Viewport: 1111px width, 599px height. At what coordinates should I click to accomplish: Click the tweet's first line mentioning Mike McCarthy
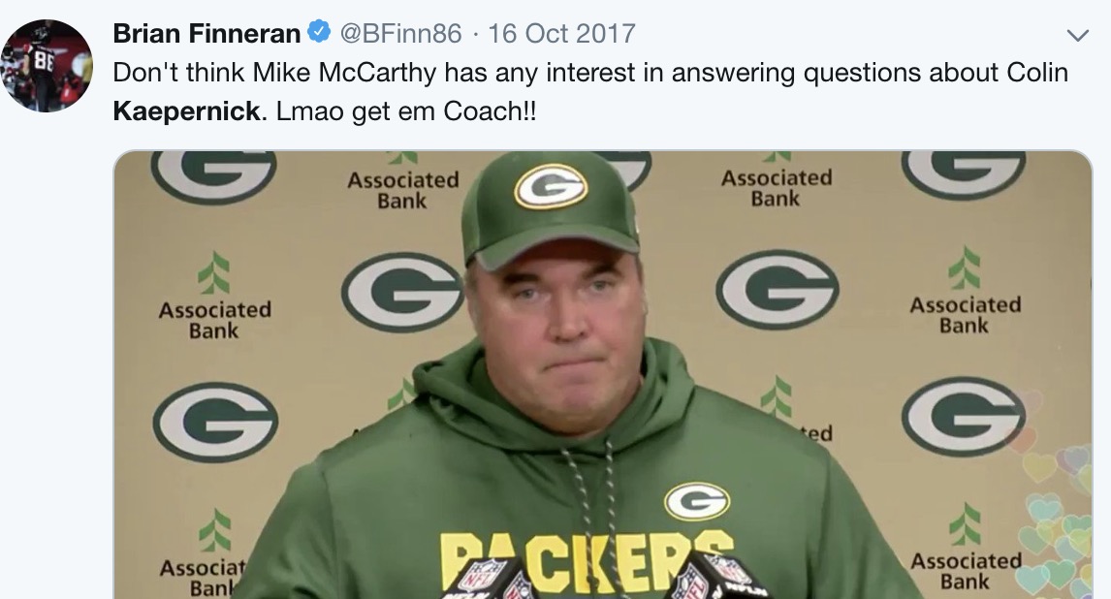(x=590, y=73)
